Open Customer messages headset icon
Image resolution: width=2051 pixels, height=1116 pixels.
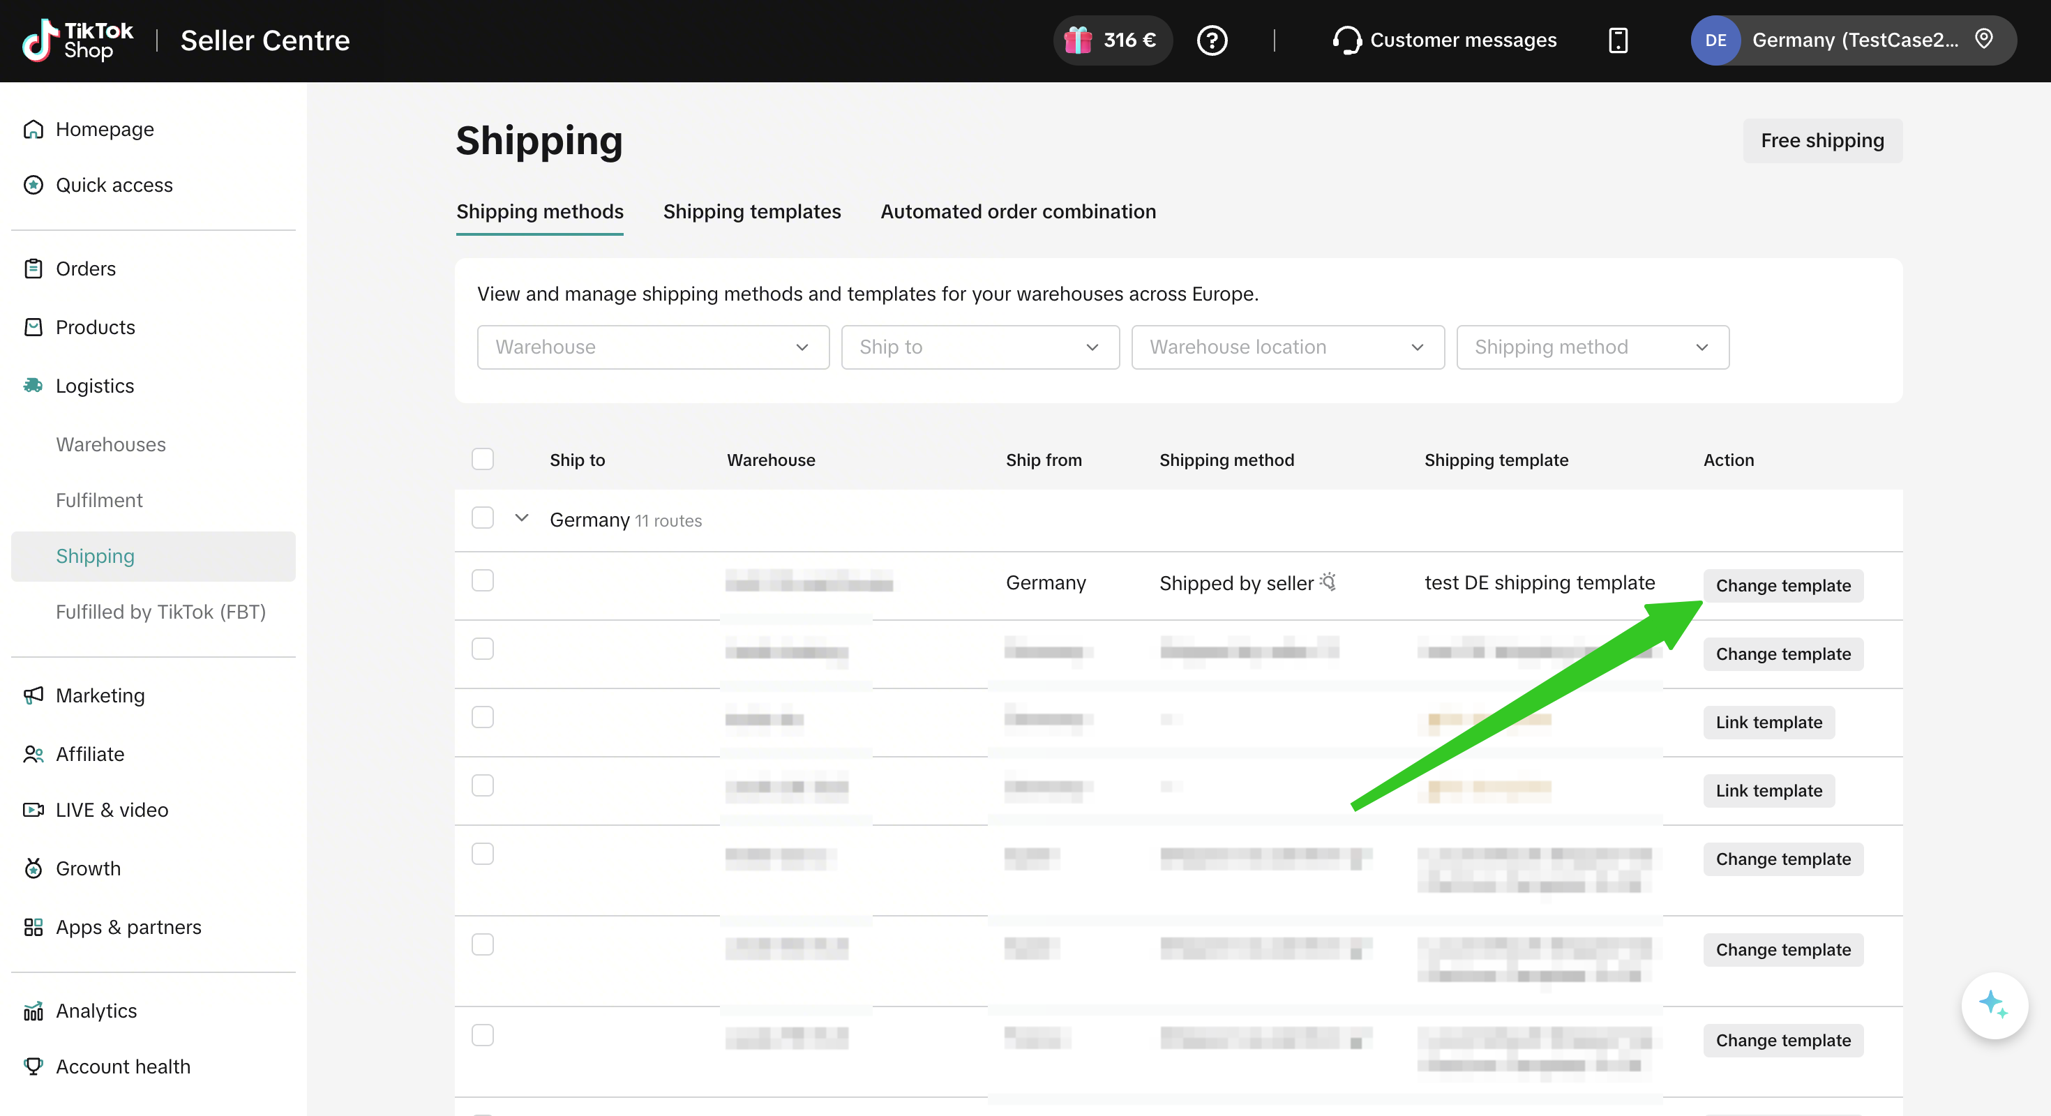(1346, 40)
